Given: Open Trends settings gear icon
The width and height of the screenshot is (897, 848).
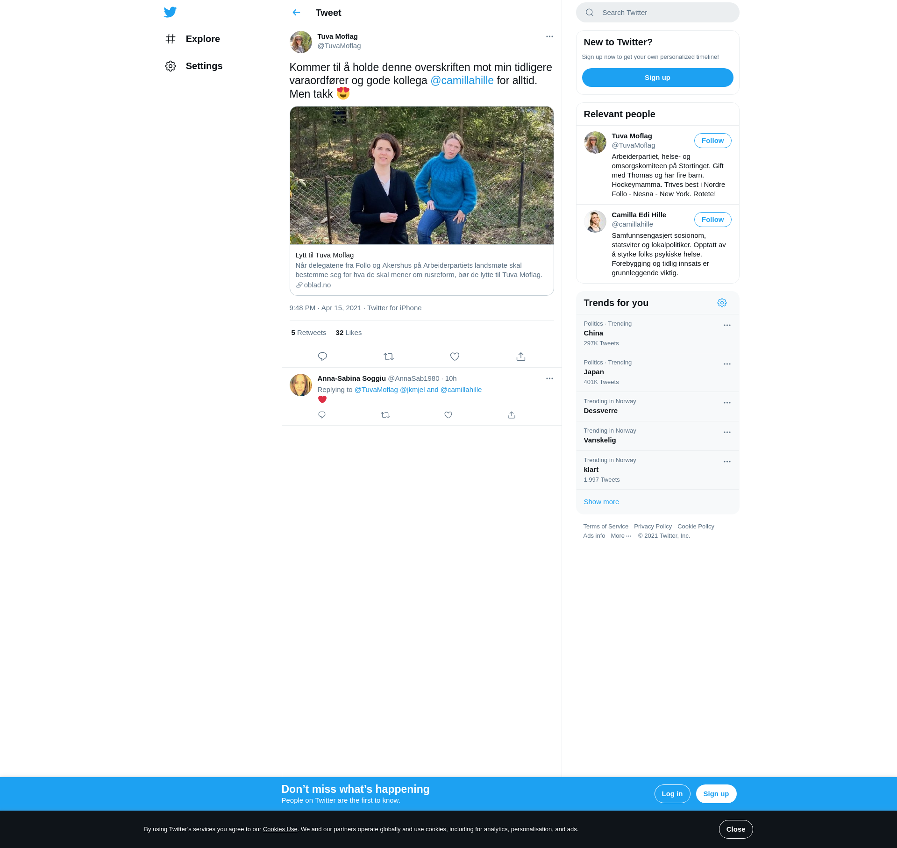Looking at the screenshot, I should tap(722, 303).
